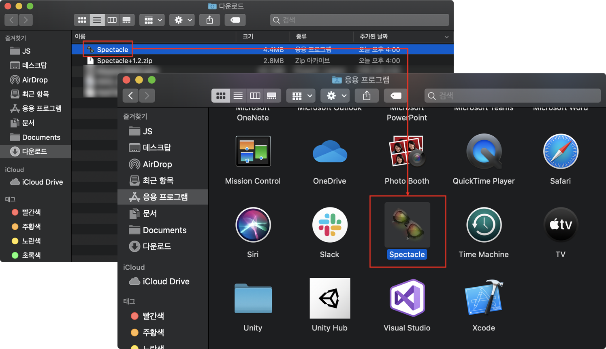Open JS folder in Downloads window sidebar
Image resolution: width=606 pixels, height=349 pixels.
pos(36,51)
